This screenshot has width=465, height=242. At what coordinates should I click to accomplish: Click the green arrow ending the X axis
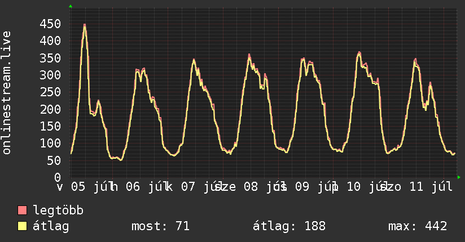459,177
